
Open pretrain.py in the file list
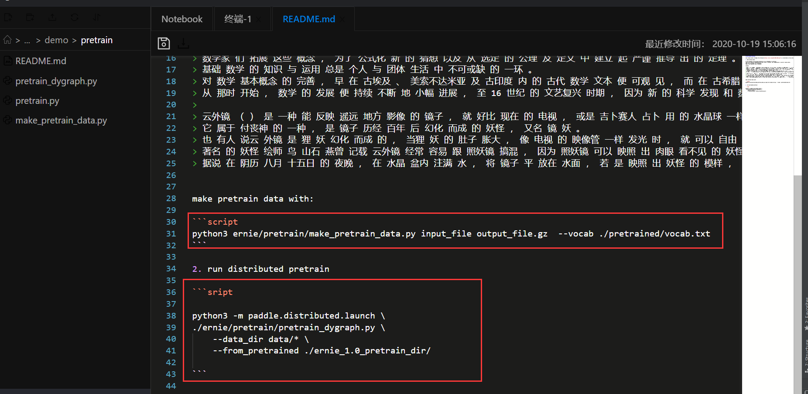(38, 101)
